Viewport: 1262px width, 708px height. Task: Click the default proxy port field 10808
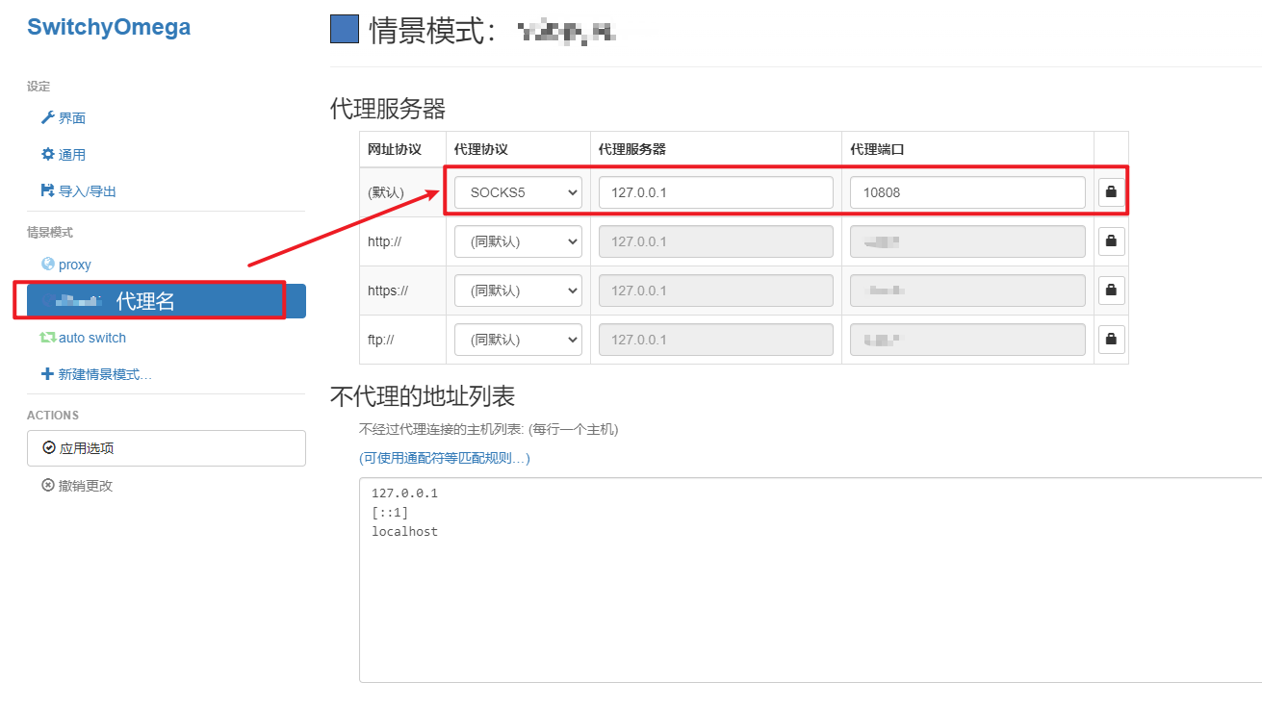point(967,192)
